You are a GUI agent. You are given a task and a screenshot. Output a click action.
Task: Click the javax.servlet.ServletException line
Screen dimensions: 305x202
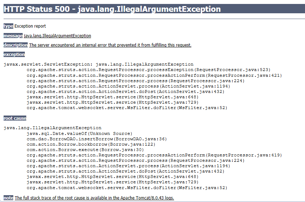(x=98, y=64)
